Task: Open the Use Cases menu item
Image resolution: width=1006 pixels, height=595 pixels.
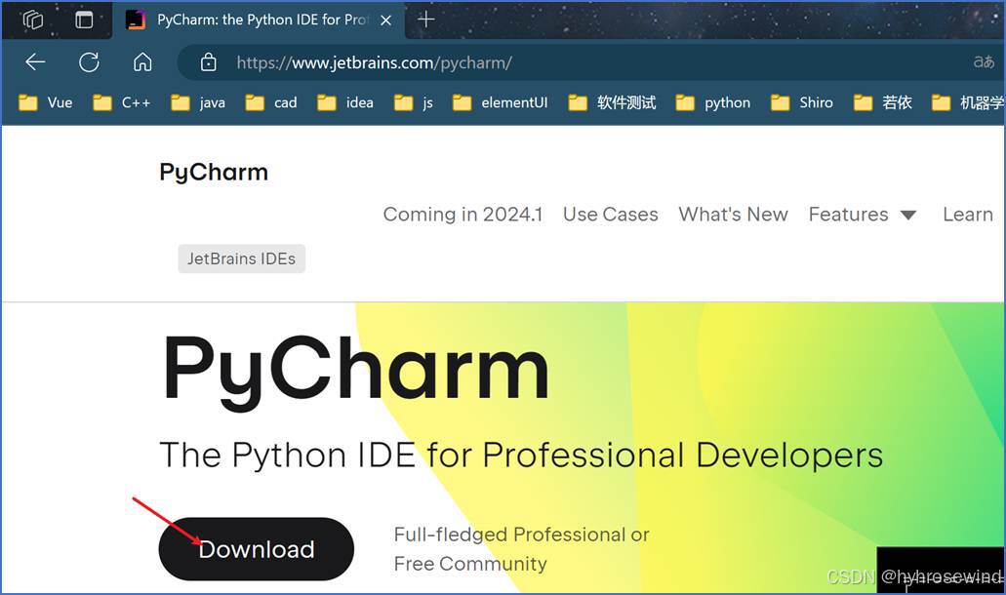Action: pyautogui.click(x=610, y=215)
